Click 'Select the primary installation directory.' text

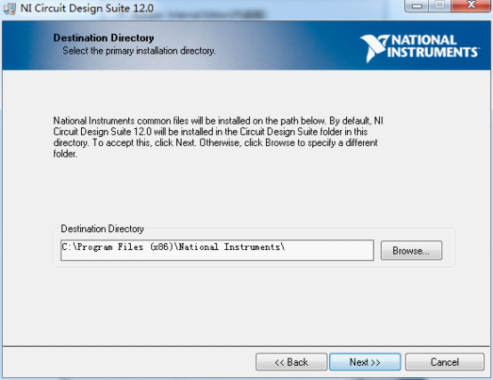point(139,51)
